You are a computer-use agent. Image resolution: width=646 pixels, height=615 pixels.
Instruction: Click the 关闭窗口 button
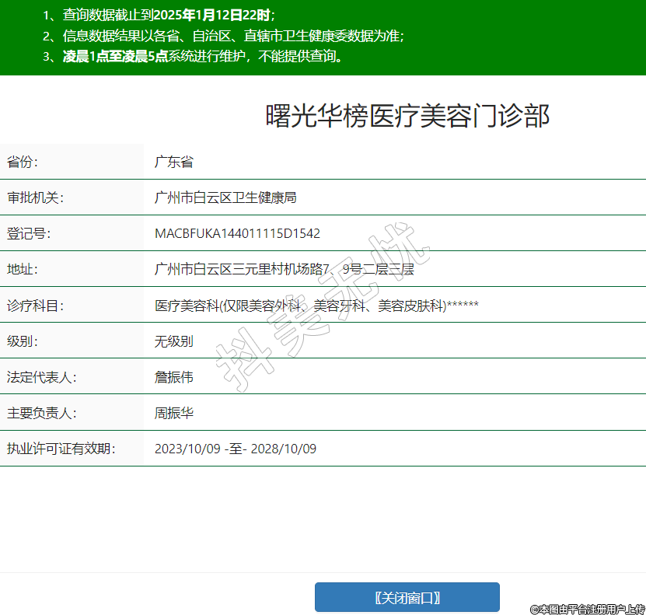[407, 597]
